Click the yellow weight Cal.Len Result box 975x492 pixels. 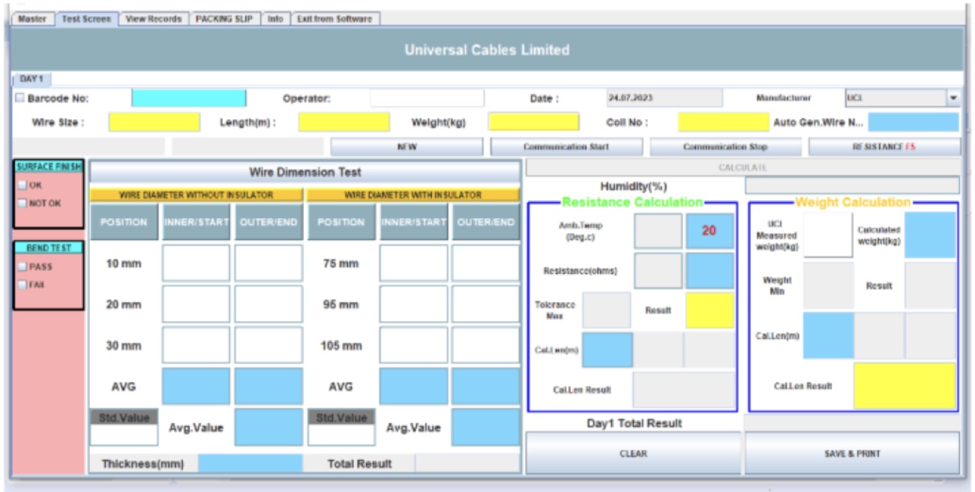pyautogui.click(x=904, y=385)
